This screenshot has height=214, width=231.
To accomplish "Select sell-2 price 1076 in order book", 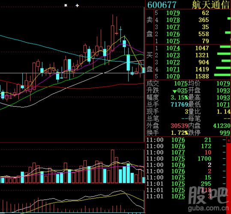I will click(173, 34).
